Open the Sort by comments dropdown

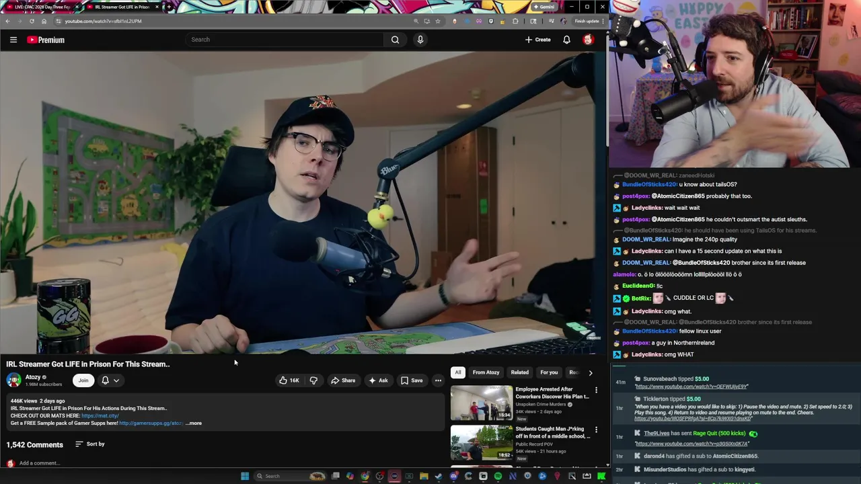tap(90, 444)
